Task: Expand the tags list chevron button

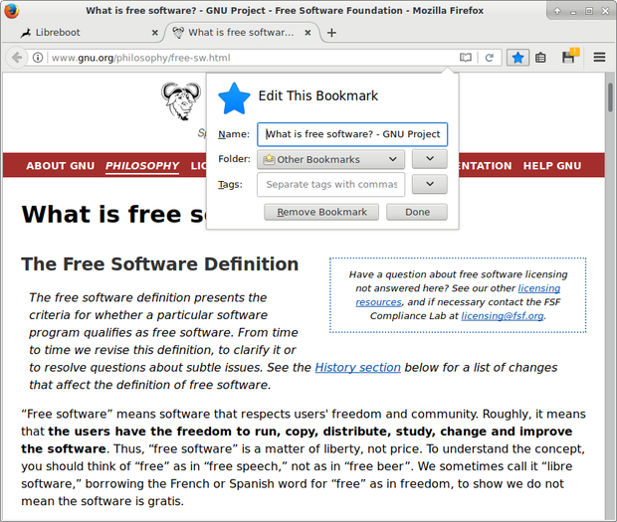Action: pyautogui.click(x=429, y=184)
